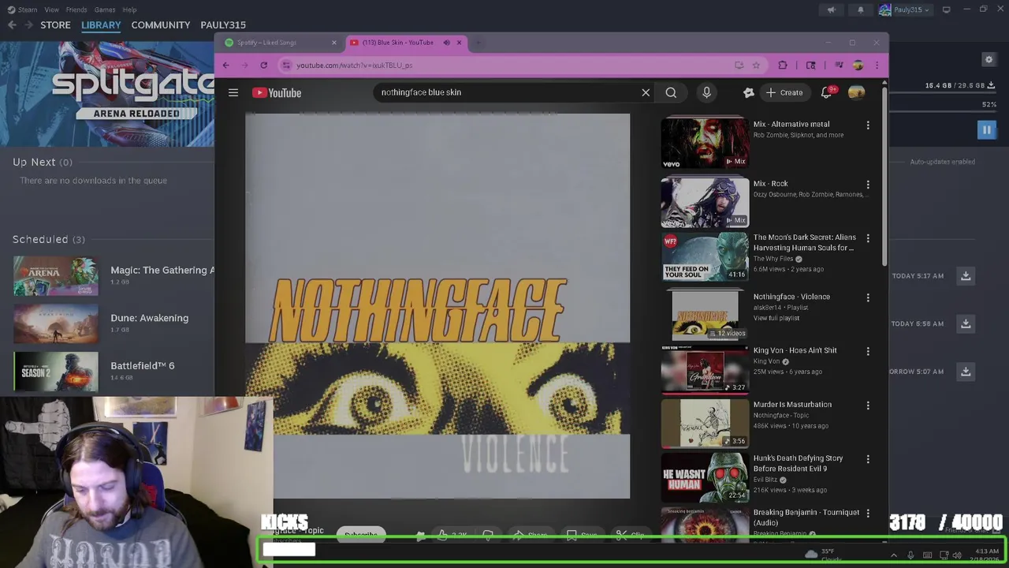Image resolution: width=1009 pixels, height=568 pixels.
Task: Open YouTube notifications bell
Action: pyautogui.click(x=826, y=92)
